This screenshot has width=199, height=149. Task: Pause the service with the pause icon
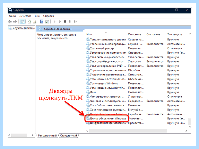pyautogui.click(x=70, y=22)
